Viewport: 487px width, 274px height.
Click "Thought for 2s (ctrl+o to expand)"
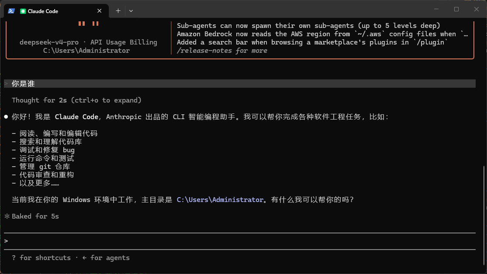point(77,100)
